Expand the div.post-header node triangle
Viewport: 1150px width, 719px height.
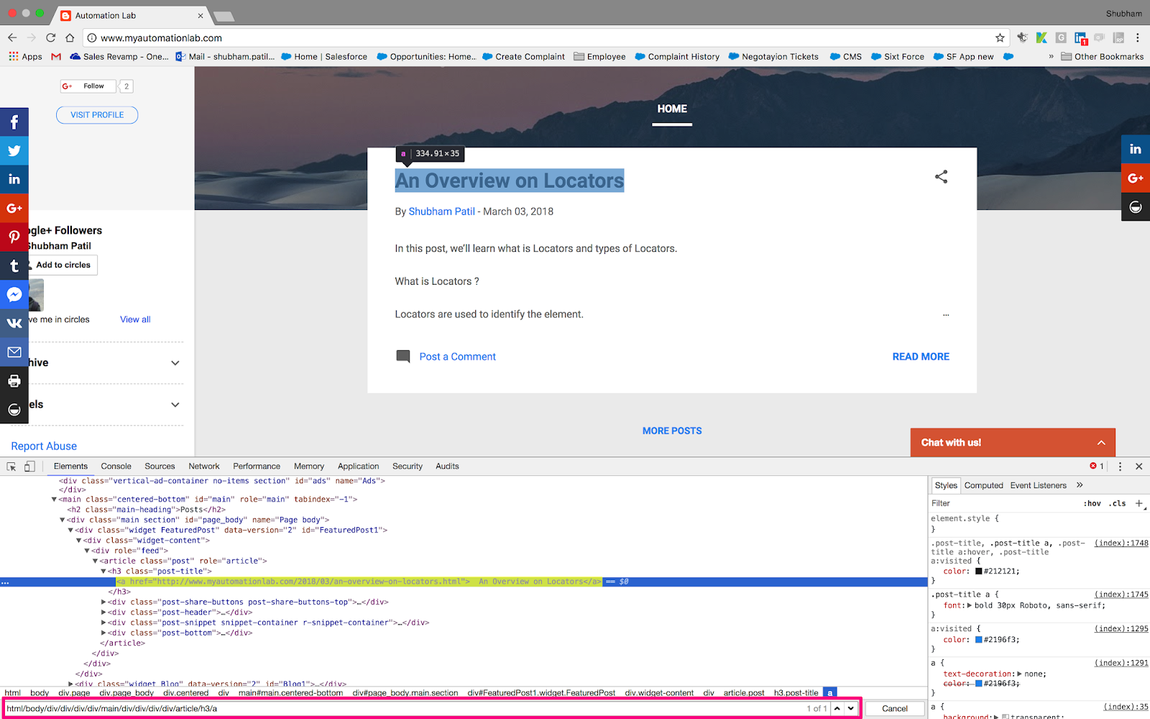(x=104, y=612)
